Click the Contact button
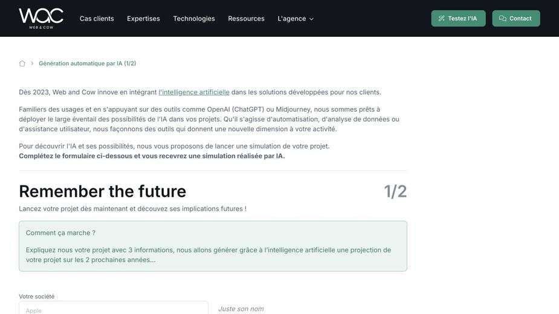The image size is (559, 314). coord(516,19)
